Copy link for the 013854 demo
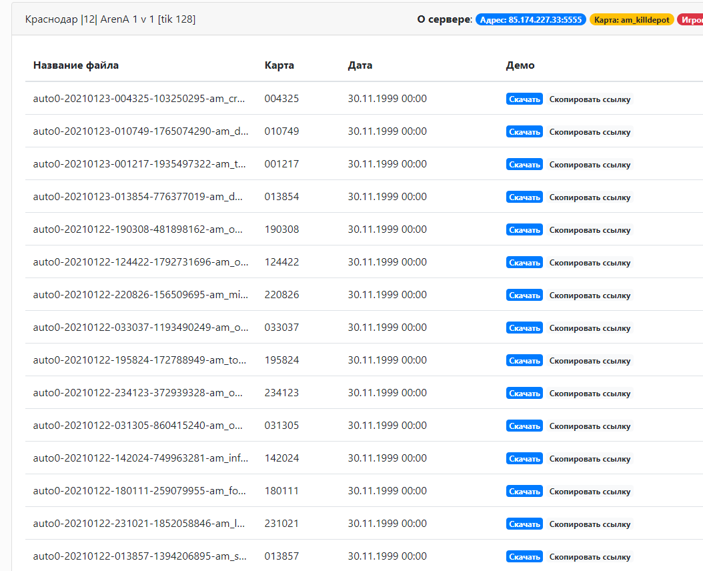703x571 pixels. click(x=590, y=197)
